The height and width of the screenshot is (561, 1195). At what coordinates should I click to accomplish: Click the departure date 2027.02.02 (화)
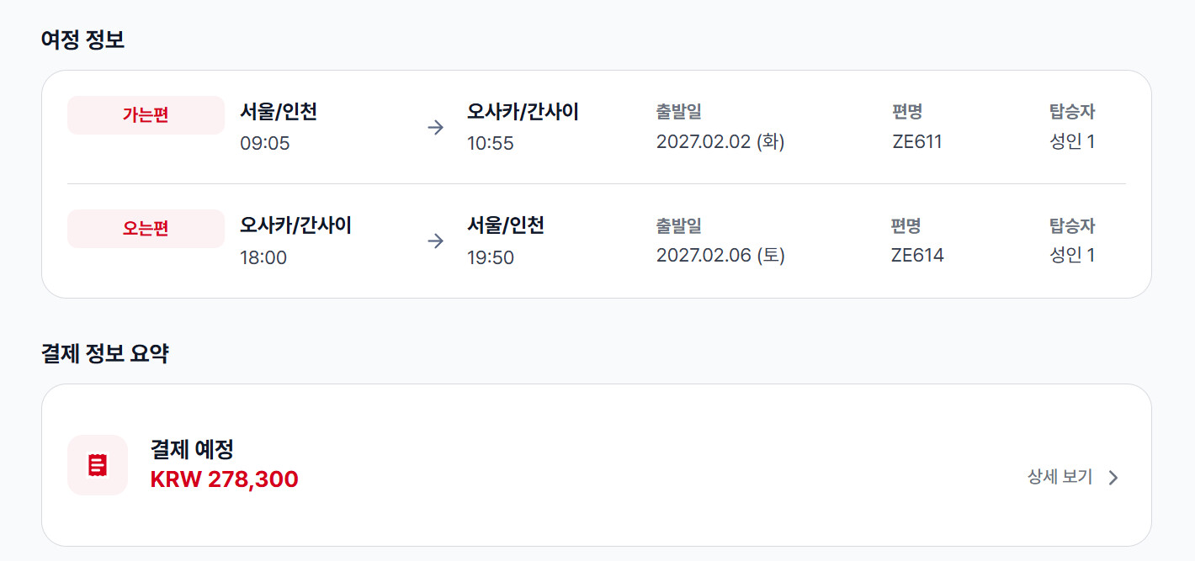tap(720, 142)
